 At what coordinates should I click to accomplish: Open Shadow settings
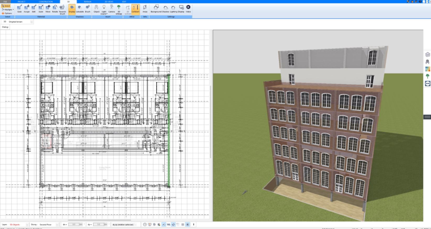[x=166, y=9]
